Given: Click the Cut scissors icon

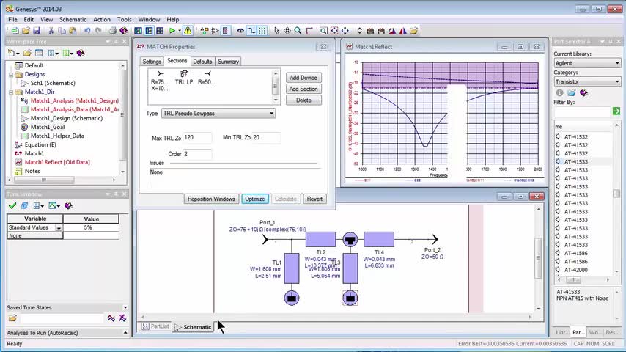Looking at the screenshot, I should click(51, 31).
